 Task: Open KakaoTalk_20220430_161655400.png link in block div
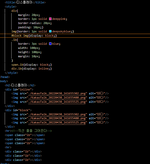click(57, 118)
